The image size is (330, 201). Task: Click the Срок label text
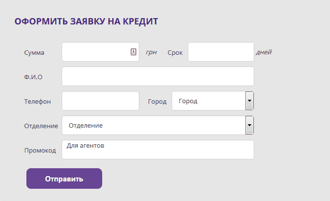175,53
